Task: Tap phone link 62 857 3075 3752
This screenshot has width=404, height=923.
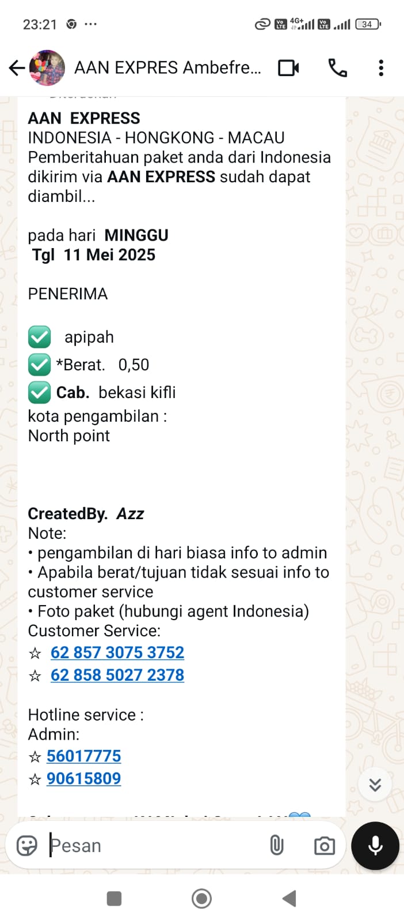Action: point(117,652)
